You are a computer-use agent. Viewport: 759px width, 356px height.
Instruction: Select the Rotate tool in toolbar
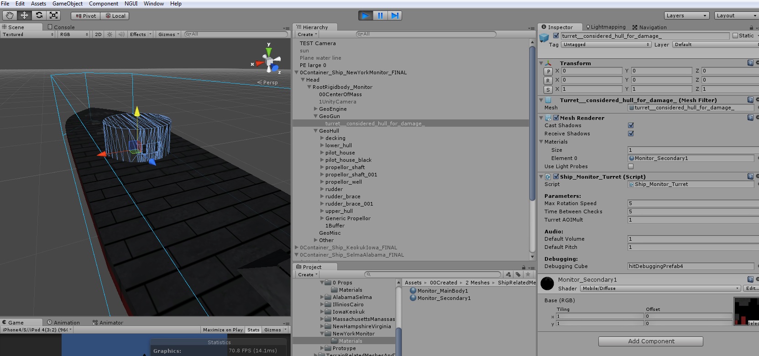[39, 15]
